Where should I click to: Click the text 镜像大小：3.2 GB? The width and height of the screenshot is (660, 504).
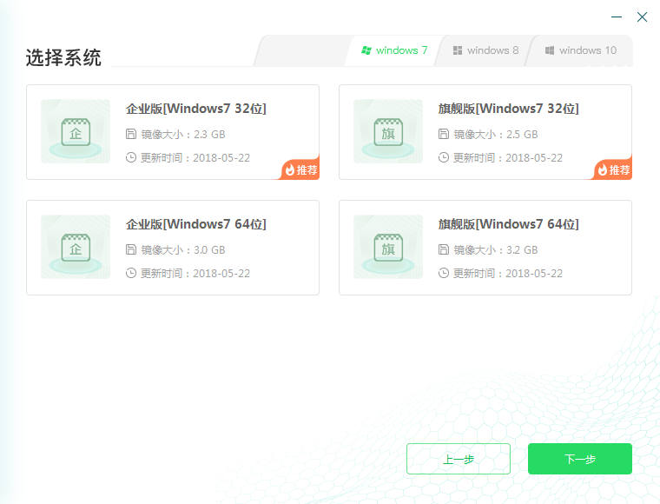(496, 249)
